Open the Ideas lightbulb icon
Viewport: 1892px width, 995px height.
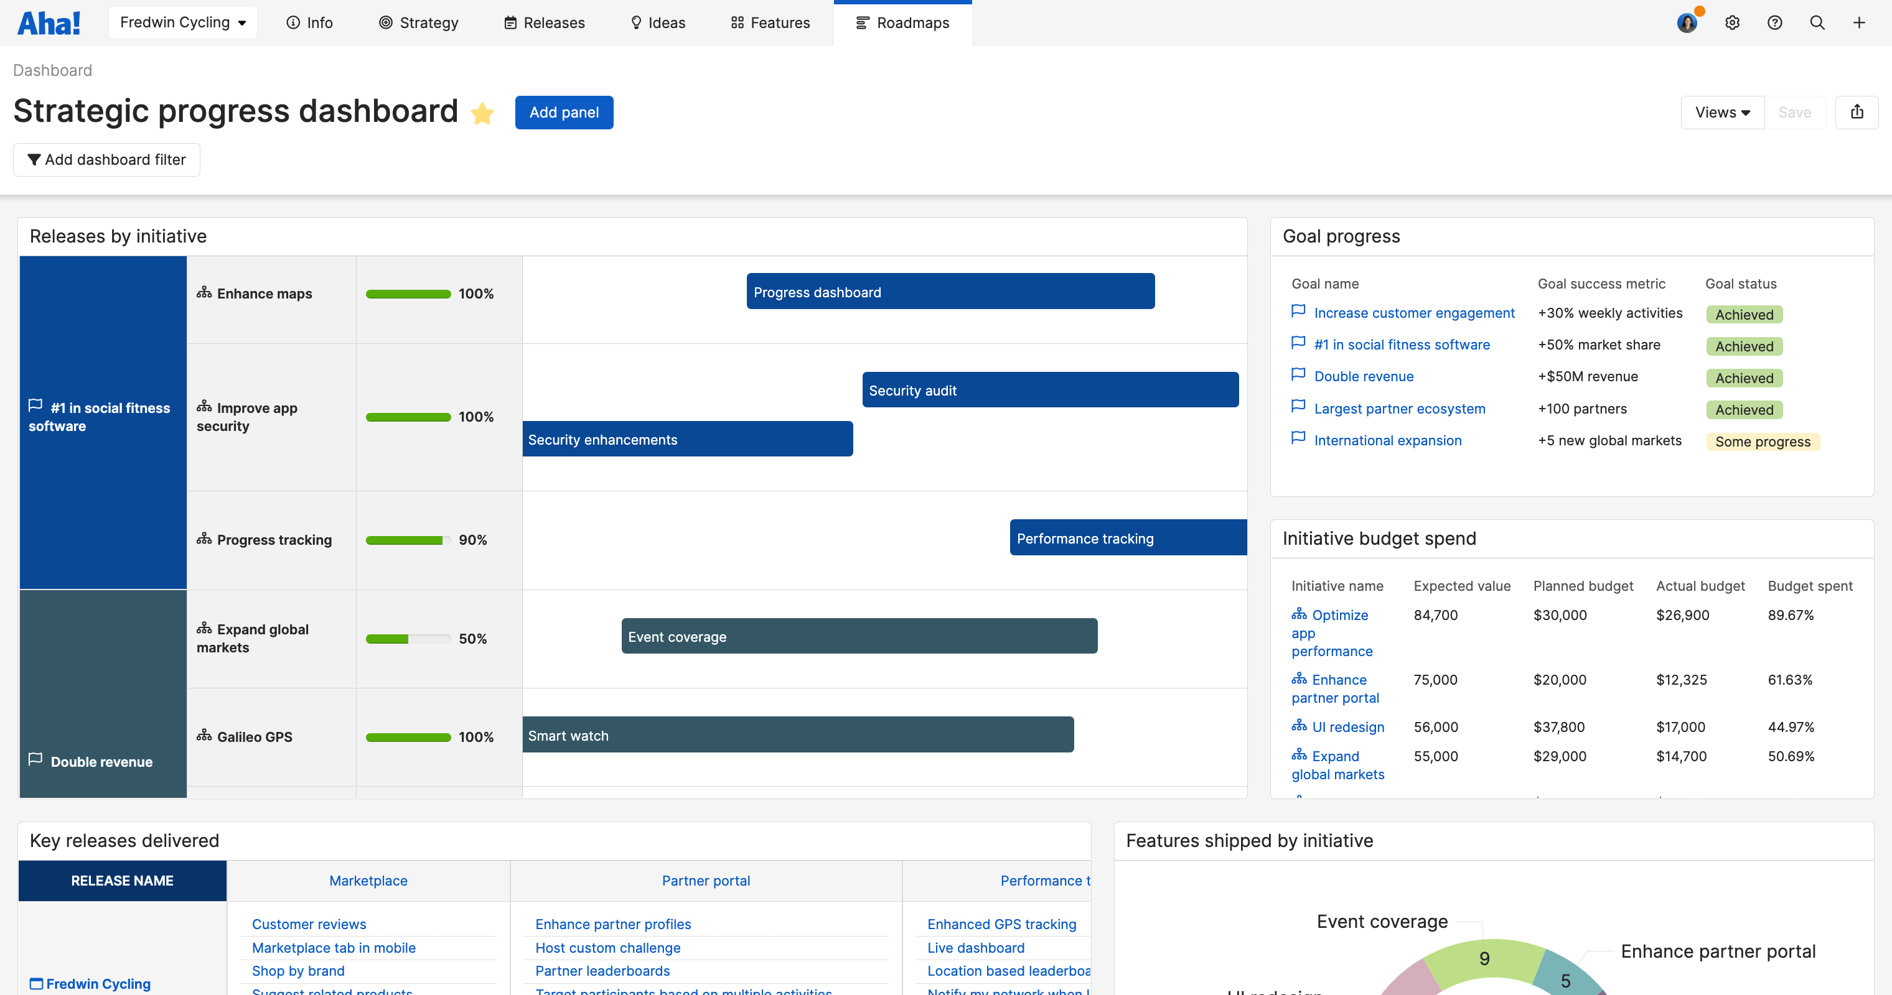click(x=636, y=23)
